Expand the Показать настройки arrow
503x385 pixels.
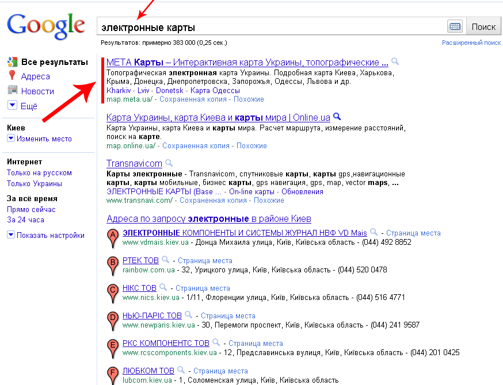(11, 235)
